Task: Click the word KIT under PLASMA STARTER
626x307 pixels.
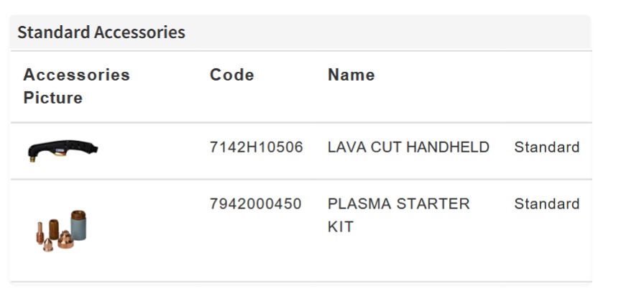Action: (x=341, y=227)
